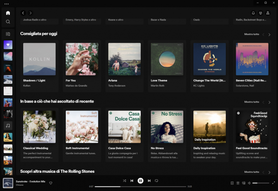The image size is (278, 191).
Task: Open the All Out playlist in sidebar
Action: click(x=8, y=103)
